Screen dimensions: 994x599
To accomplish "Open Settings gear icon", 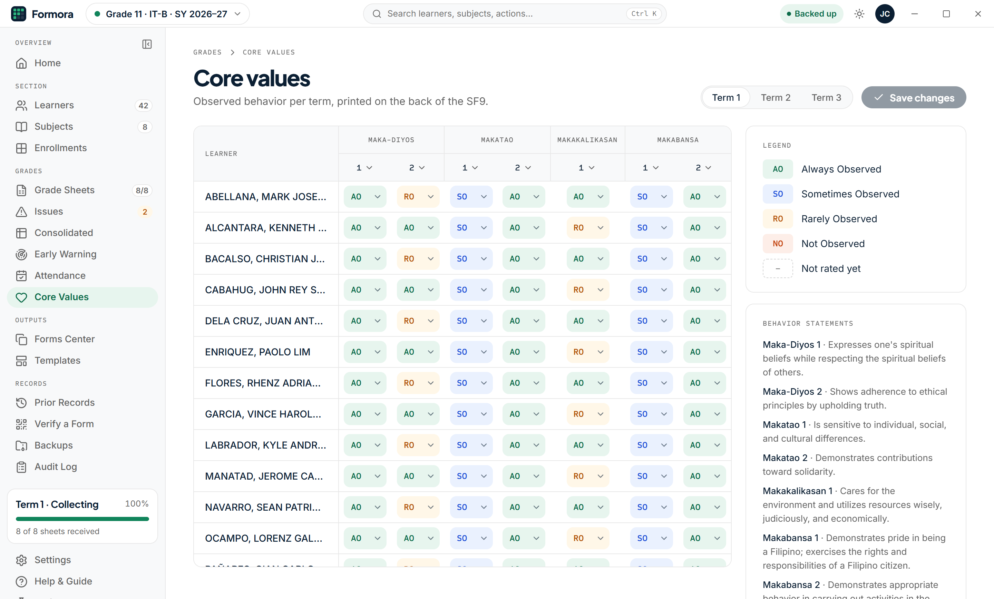I will (21, 560).
